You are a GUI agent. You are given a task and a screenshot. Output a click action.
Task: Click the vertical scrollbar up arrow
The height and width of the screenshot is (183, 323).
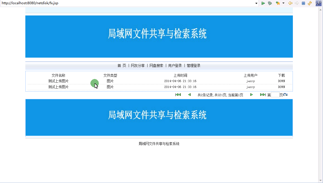(x=321, y=9)
